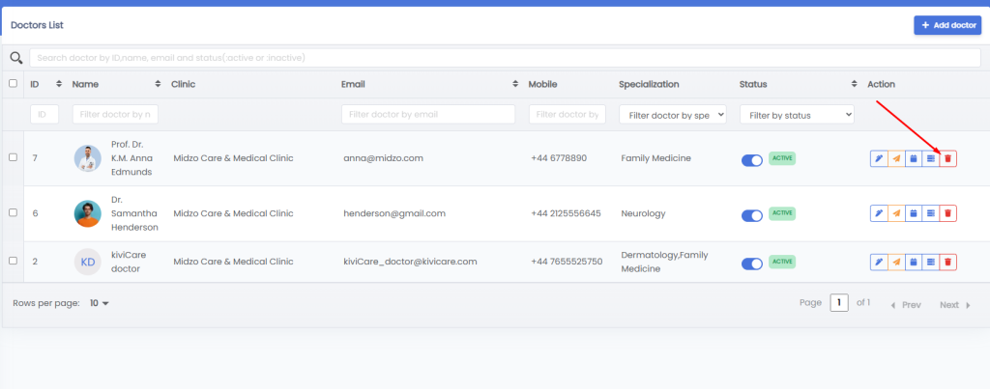Click the name Dr. Samantha Henderson

(134, 213)
